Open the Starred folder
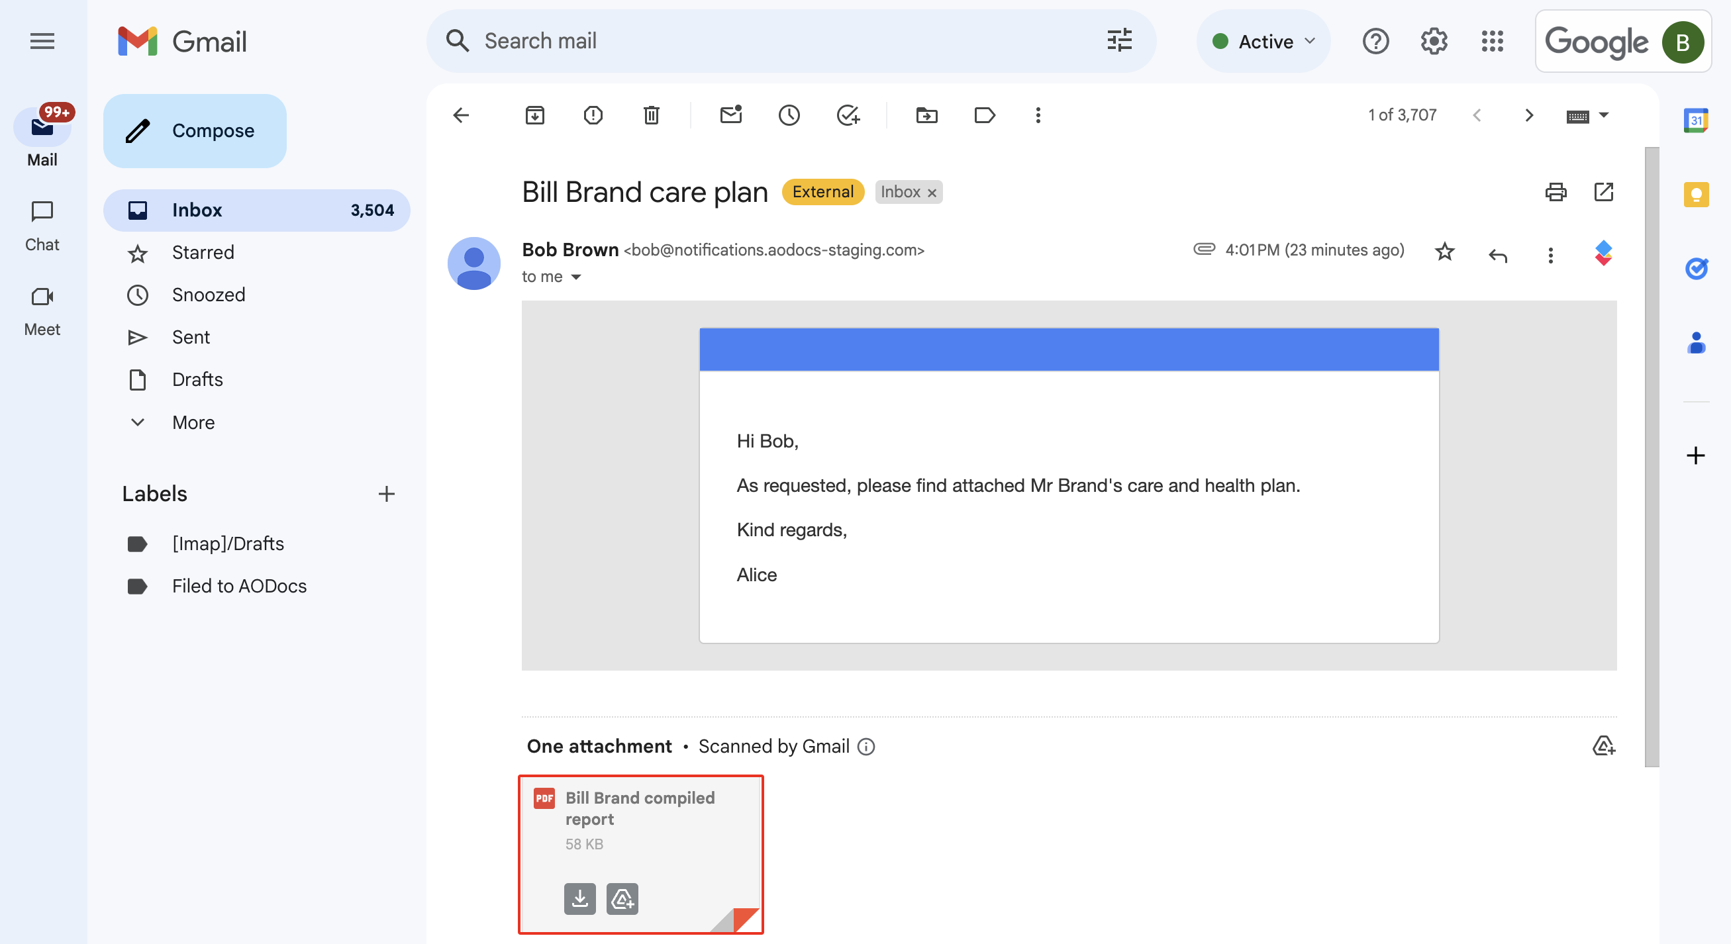Screen dimensions: 1731x944 click(257, 253)
